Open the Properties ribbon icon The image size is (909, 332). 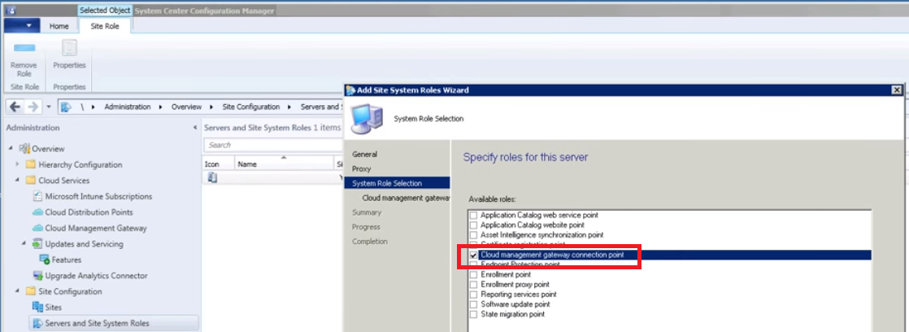pyautogui.click(x=70, y=48)
